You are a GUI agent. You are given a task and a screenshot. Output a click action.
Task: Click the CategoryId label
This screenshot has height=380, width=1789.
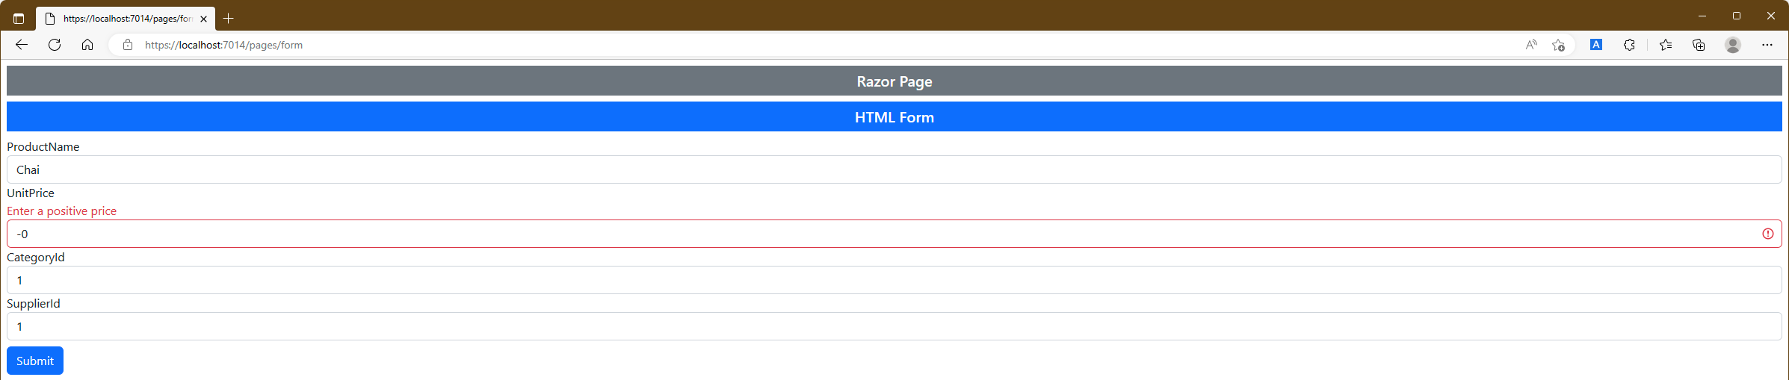click(x=36, y=257)
